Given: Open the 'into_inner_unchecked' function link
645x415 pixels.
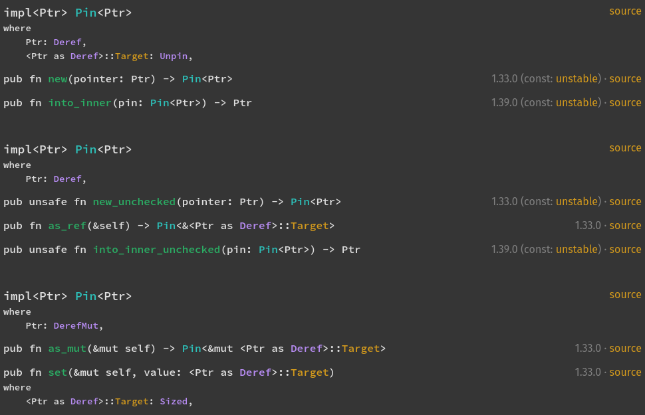Looking at the screenshot, I should click(x=156, y=250).
